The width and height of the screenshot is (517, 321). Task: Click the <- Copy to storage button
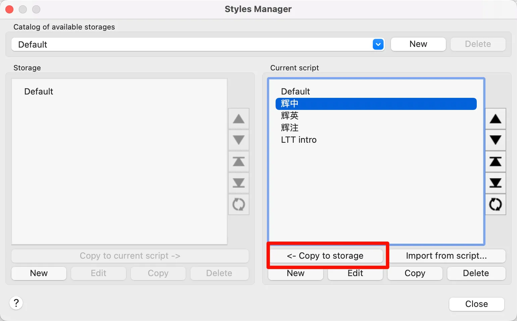[x=325, y=256]
